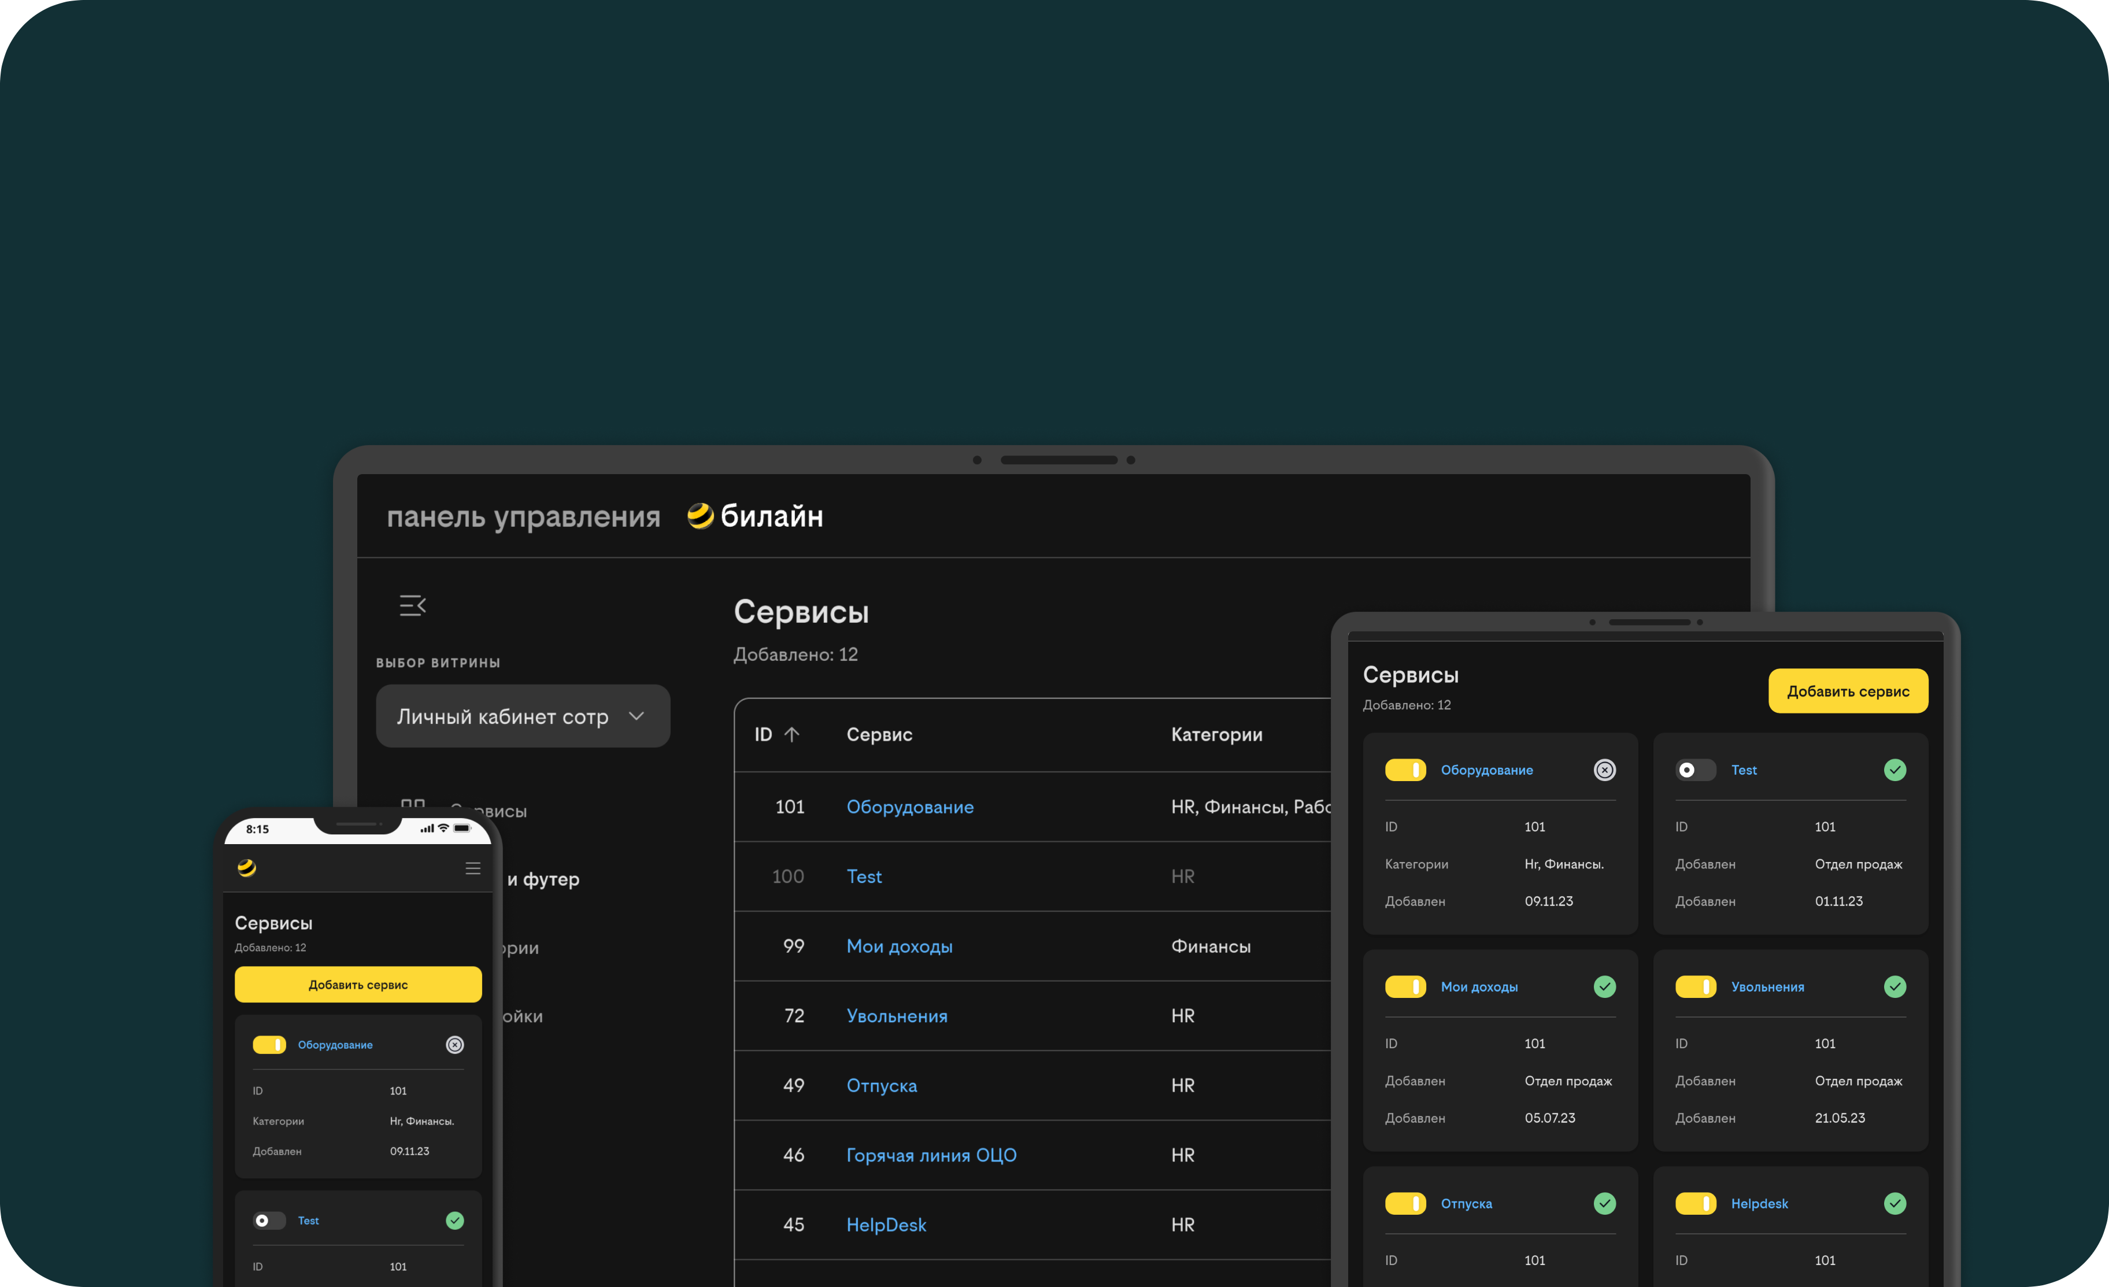The image size is (2109, 1287).
Task: Open Сервисы item in laptop sidebar
Action: [x=465, y=809]
